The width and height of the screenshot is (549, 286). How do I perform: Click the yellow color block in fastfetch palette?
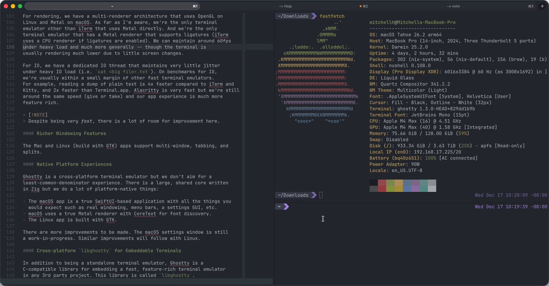[x=398, y=185]
